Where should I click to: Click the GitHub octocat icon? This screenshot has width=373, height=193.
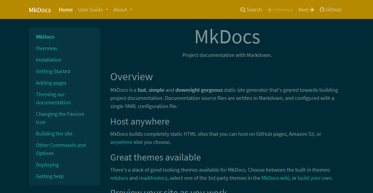(x=322, y=10)
